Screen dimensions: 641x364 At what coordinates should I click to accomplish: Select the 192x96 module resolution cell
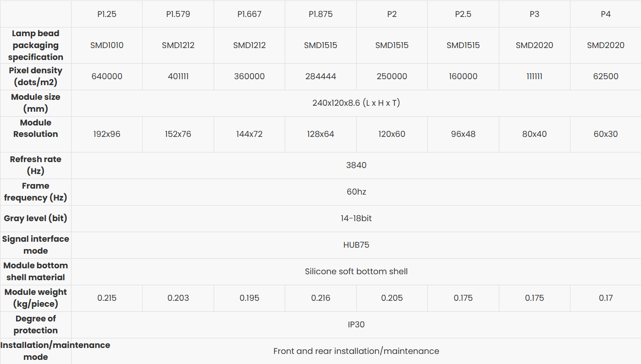point(107,134)
